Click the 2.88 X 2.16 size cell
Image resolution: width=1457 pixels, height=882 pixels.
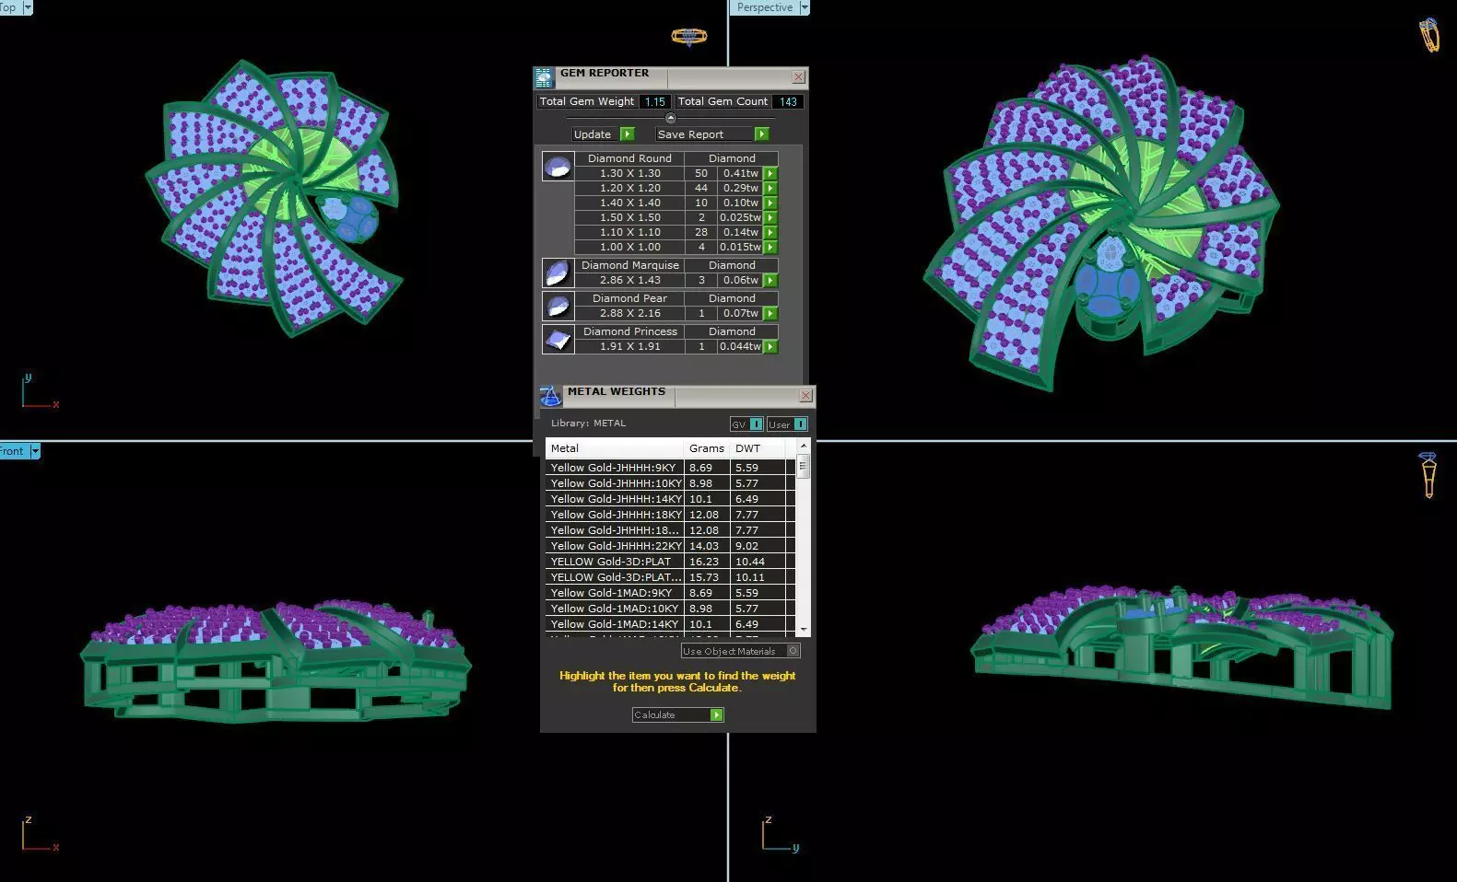(x=629, y=313)
